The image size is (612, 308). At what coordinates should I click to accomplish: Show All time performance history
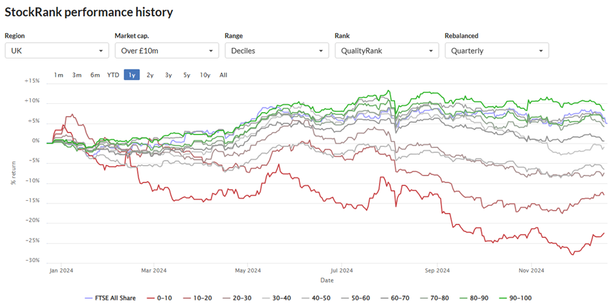[223, 75]
